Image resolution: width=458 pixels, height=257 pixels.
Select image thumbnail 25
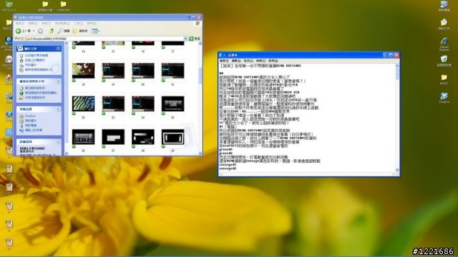(x=172, y=104)
